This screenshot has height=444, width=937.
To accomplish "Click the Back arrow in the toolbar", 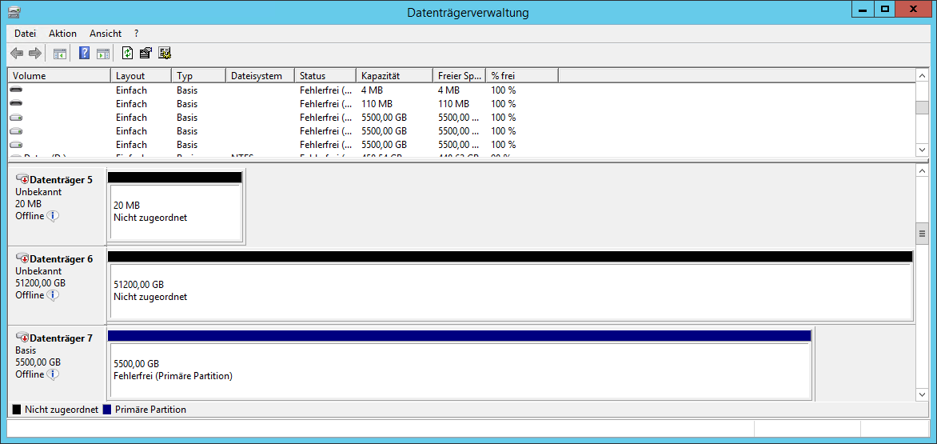I will tap(17, 54).
